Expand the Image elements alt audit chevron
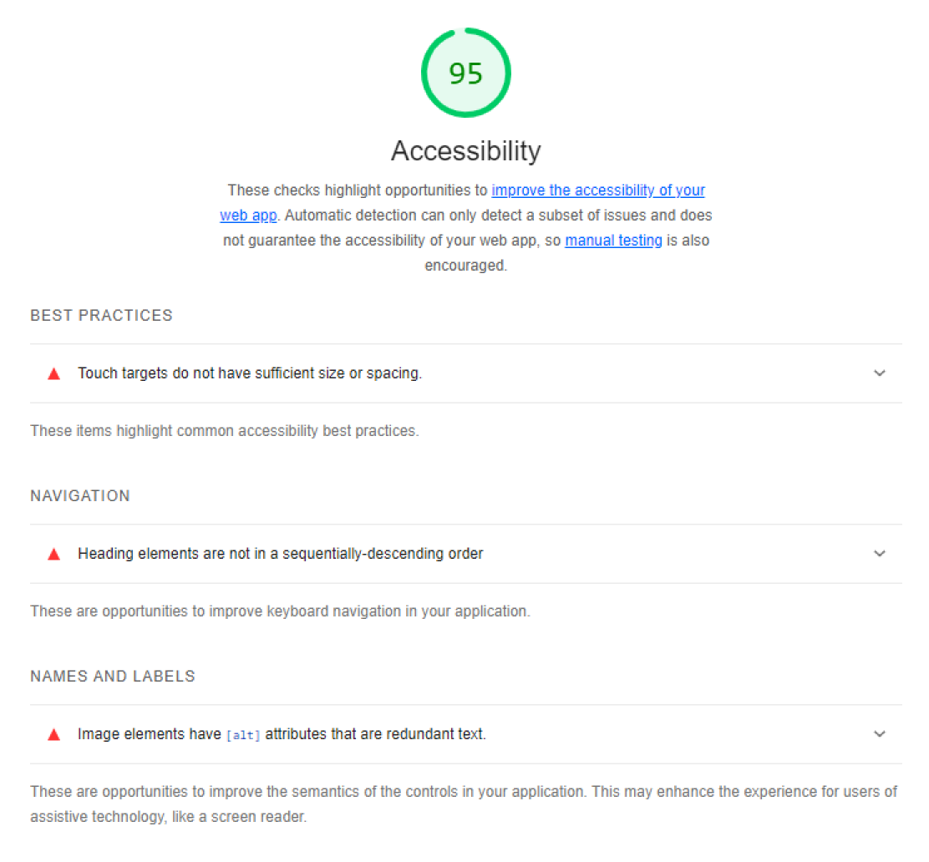 (879, 734)
